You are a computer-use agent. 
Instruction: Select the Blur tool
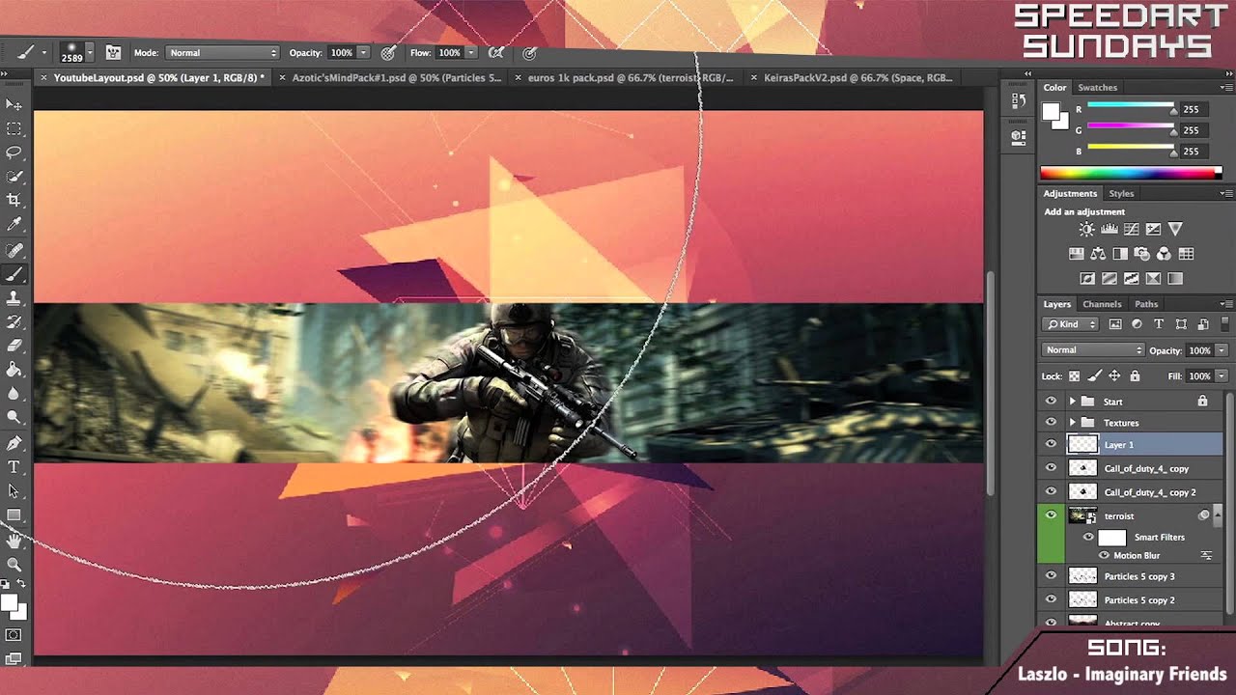coord(14,394)
